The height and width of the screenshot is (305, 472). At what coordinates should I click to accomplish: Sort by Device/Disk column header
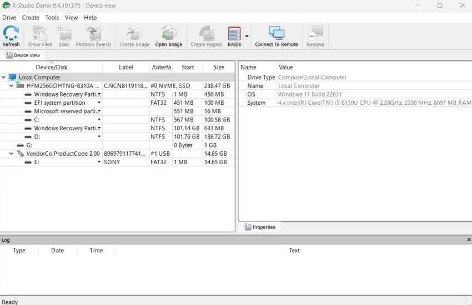[x=52, y=67]
